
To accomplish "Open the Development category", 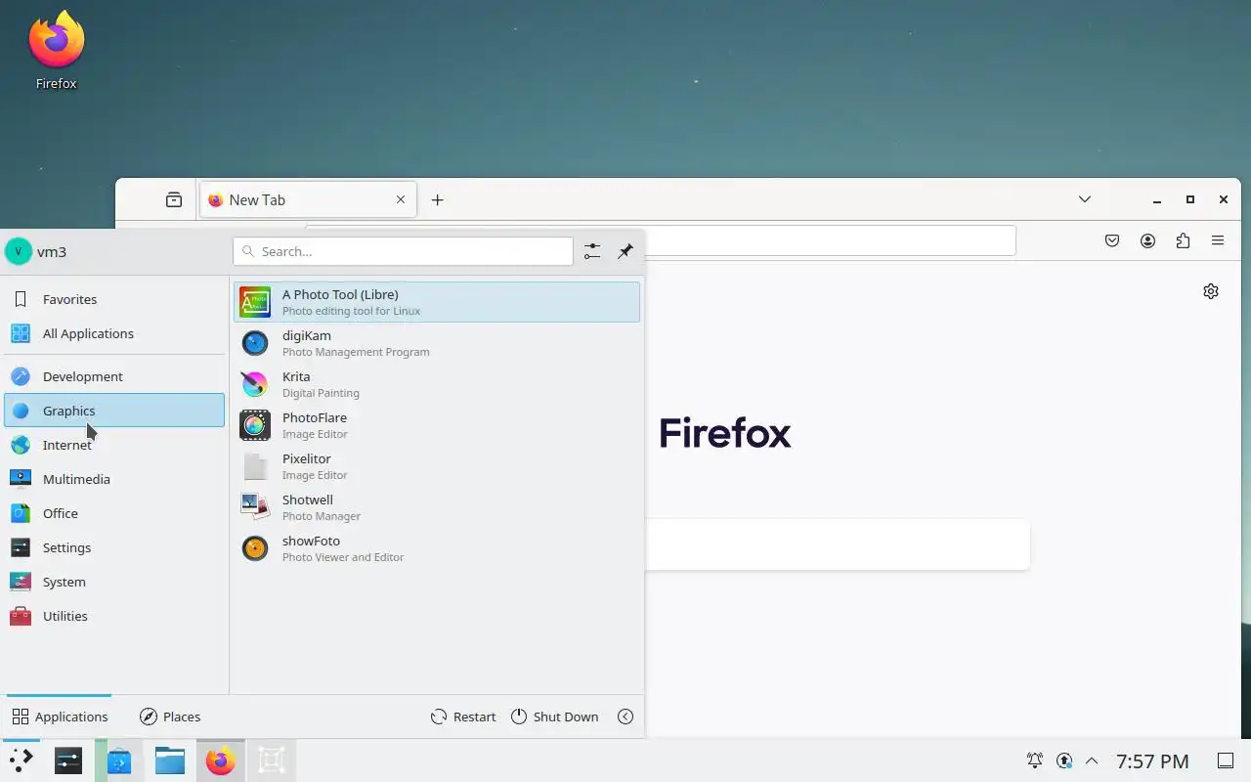I will (114, 376).
